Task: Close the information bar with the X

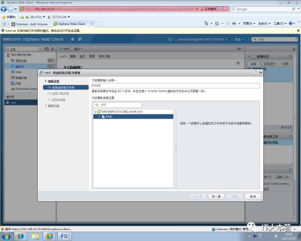Action: (x=298, y=31)
